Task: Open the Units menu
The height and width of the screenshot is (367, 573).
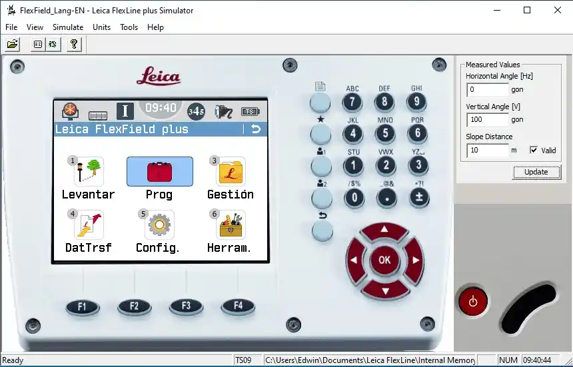Action: [x=101, y=27]
